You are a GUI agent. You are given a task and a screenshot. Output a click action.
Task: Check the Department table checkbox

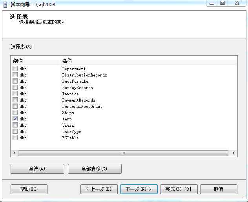pos(15,69)
